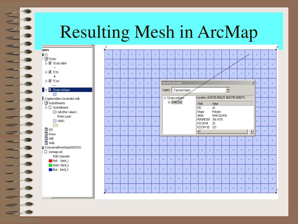Toggle f2 tic layer visibility
Screen dimensions: 298x224
click(x=50, y=72)
